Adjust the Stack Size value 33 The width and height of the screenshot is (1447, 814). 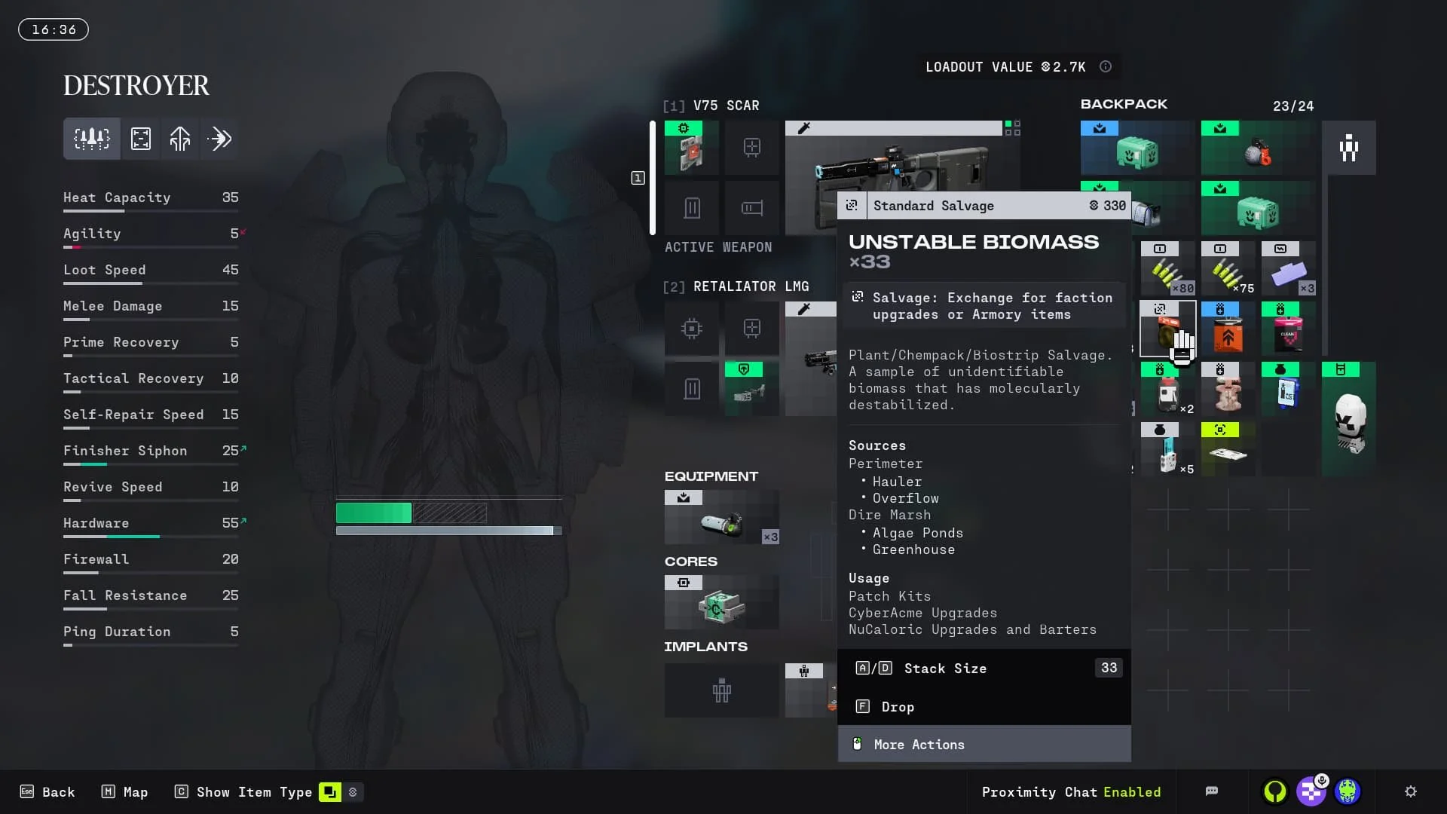click(x=1109, y=669)
